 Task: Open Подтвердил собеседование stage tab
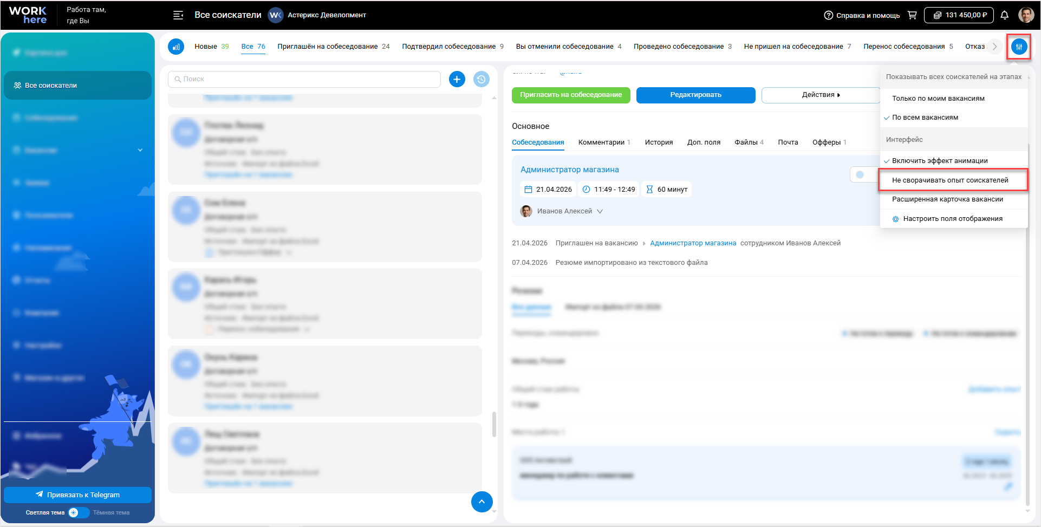pos(453,47)
